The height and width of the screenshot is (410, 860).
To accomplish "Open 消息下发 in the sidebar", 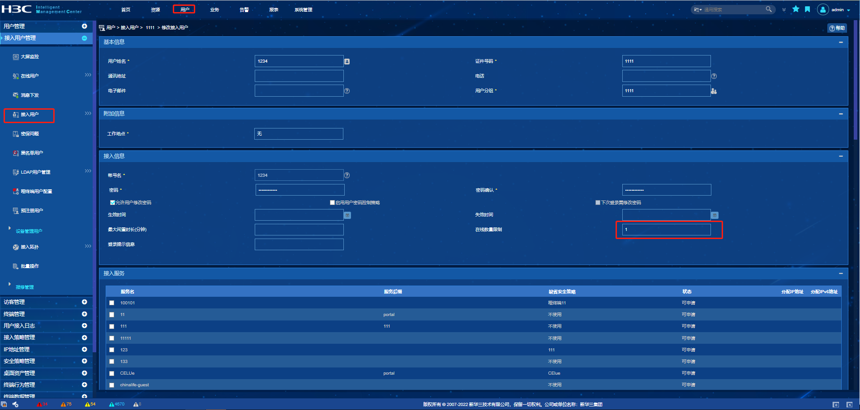I will [x=30, y=95].
